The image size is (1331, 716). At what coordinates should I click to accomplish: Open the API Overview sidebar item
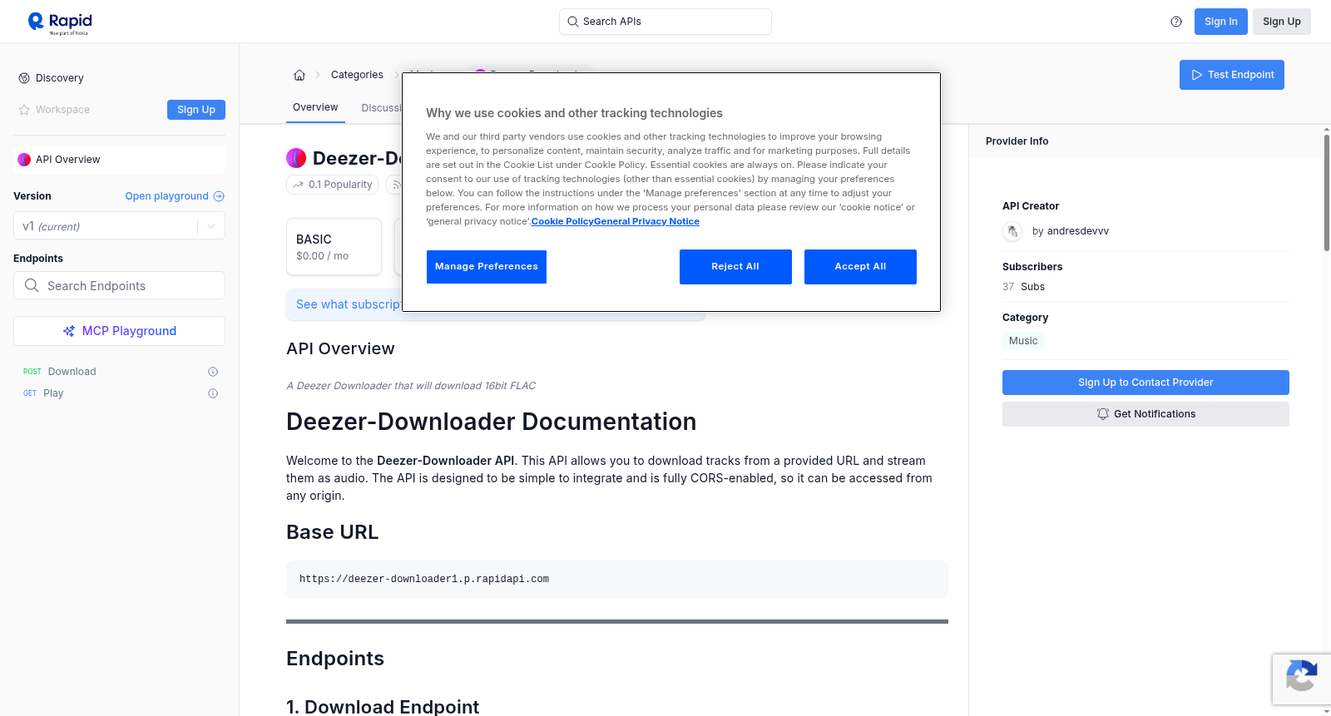pyautogui.click(x=119, y=160)
